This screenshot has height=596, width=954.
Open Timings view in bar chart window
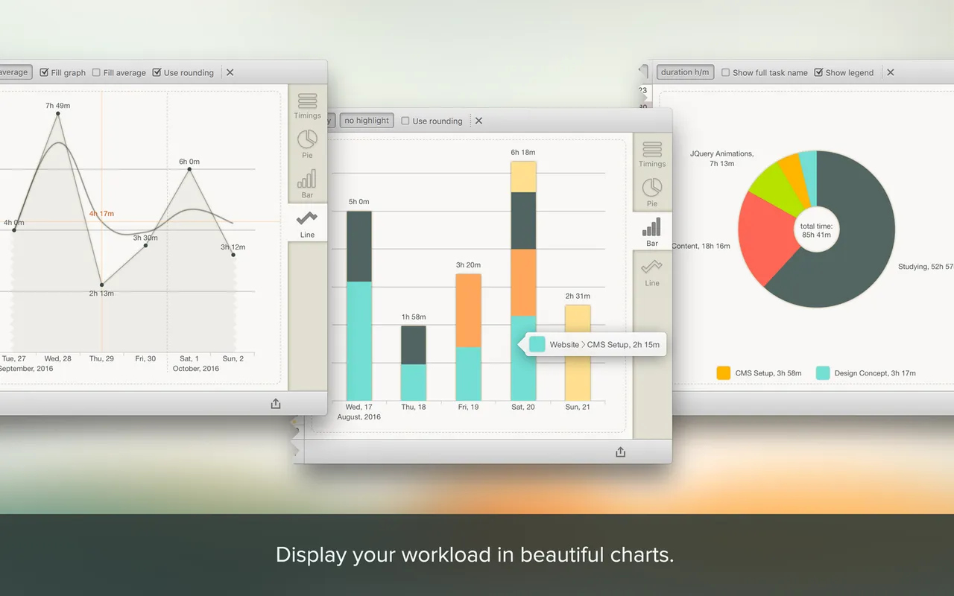click(x=652, y=153)
